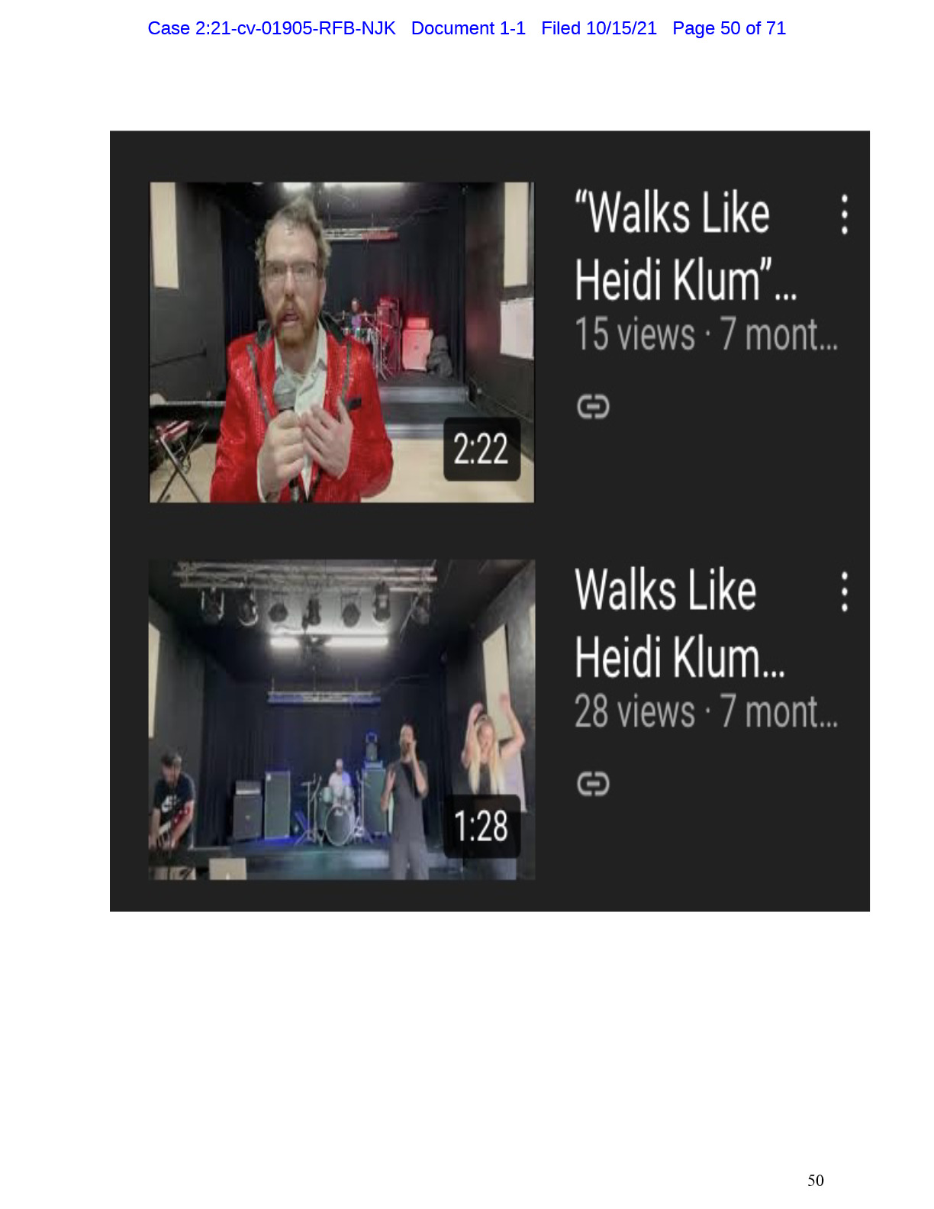Screen dimensions: 934x1209
Task: Open the three-dot menu for the 28-views video
Action: (x=844, y=592)
